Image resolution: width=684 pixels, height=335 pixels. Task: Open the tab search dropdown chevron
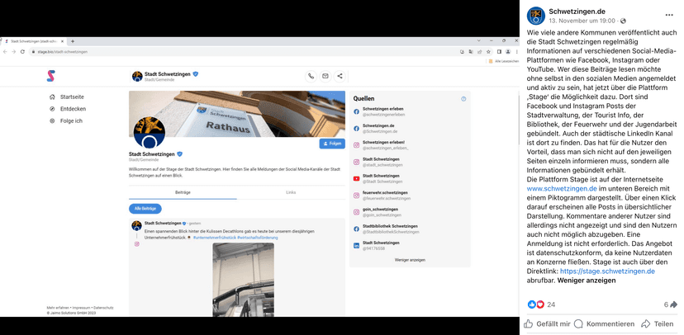coord(478,40)
